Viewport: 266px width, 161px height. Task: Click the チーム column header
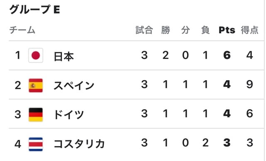point(22,30)
